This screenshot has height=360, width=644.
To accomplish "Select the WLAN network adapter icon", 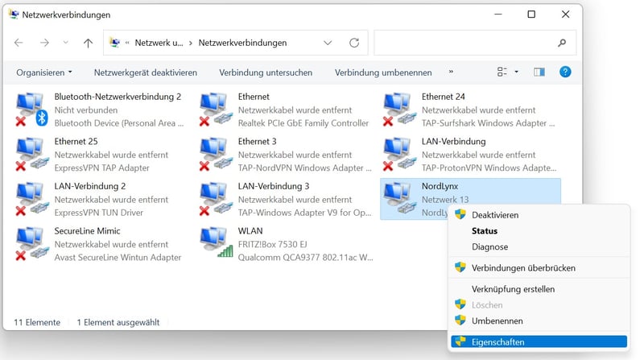I will (215, 244).
